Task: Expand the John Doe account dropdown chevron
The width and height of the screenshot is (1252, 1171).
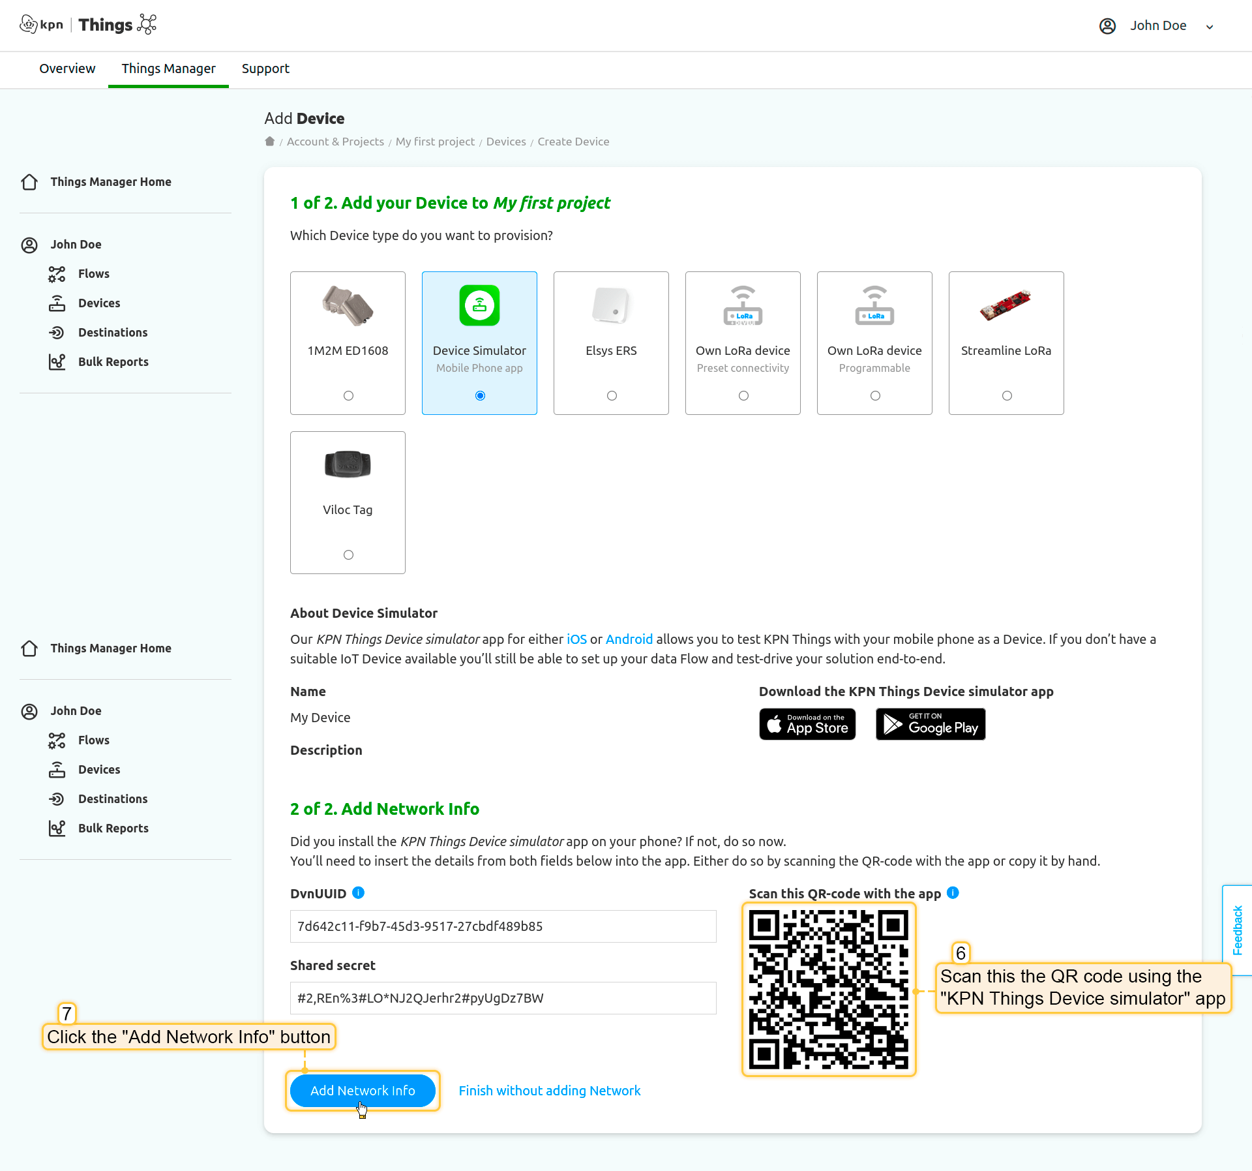Action: [1210, 27]
